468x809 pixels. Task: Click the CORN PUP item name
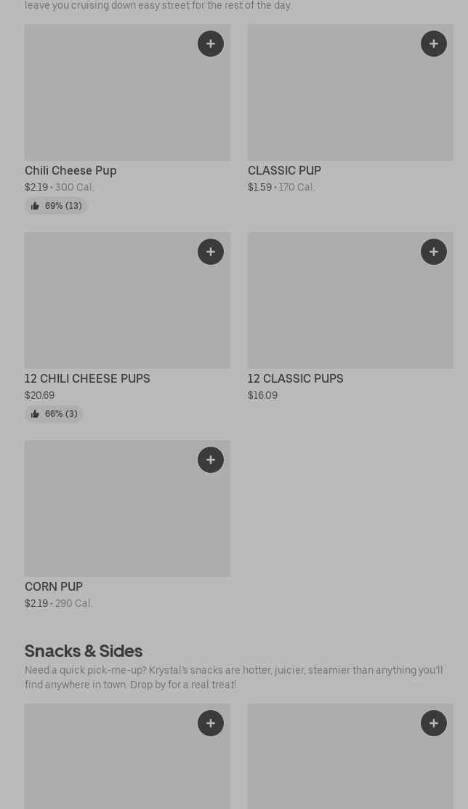pos(54,586)
